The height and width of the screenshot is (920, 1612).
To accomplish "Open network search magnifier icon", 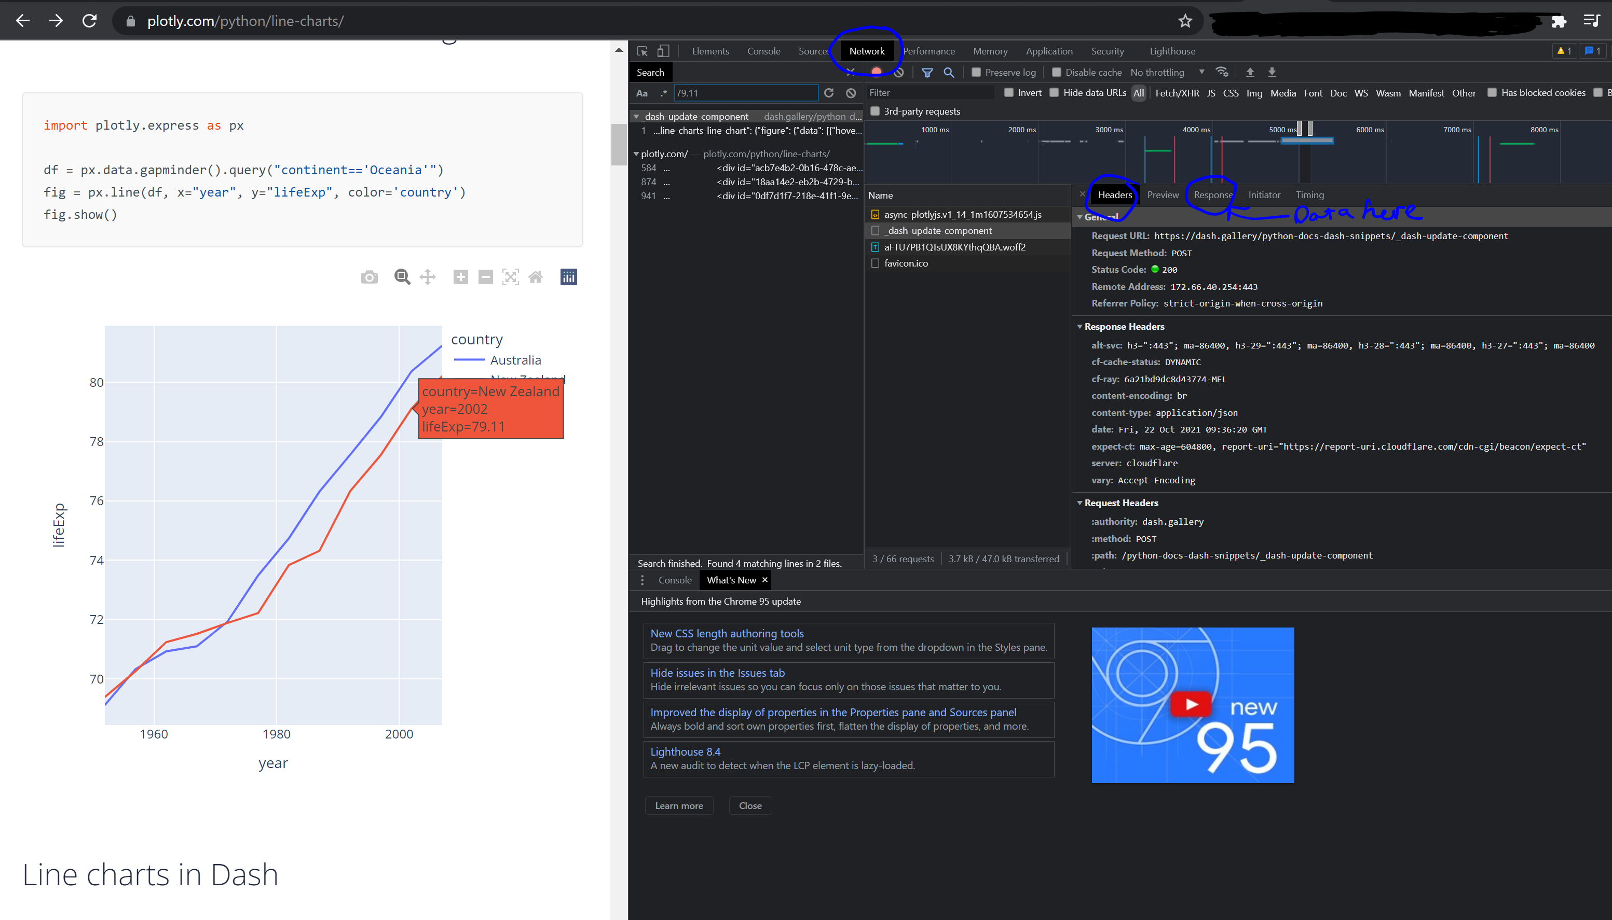I will (949, 72).
